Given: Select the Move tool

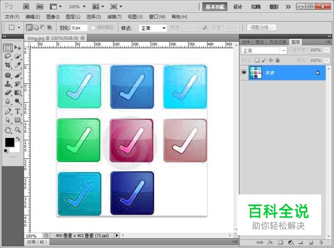Looking at the screenshot, I should 18,48.
